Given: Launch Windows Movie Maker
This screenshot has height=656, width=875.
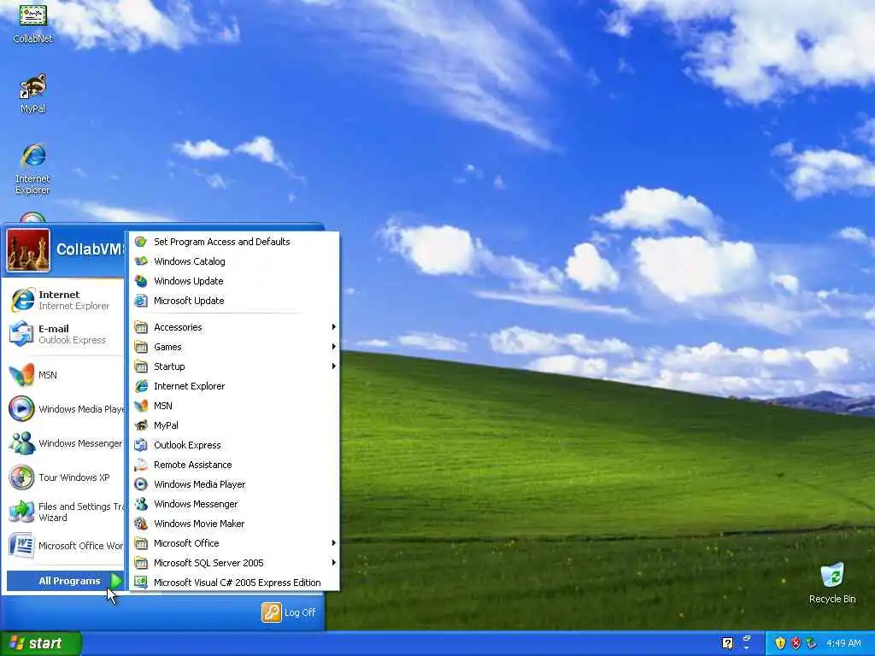Looking at the screenshot, I should (234, 524).
